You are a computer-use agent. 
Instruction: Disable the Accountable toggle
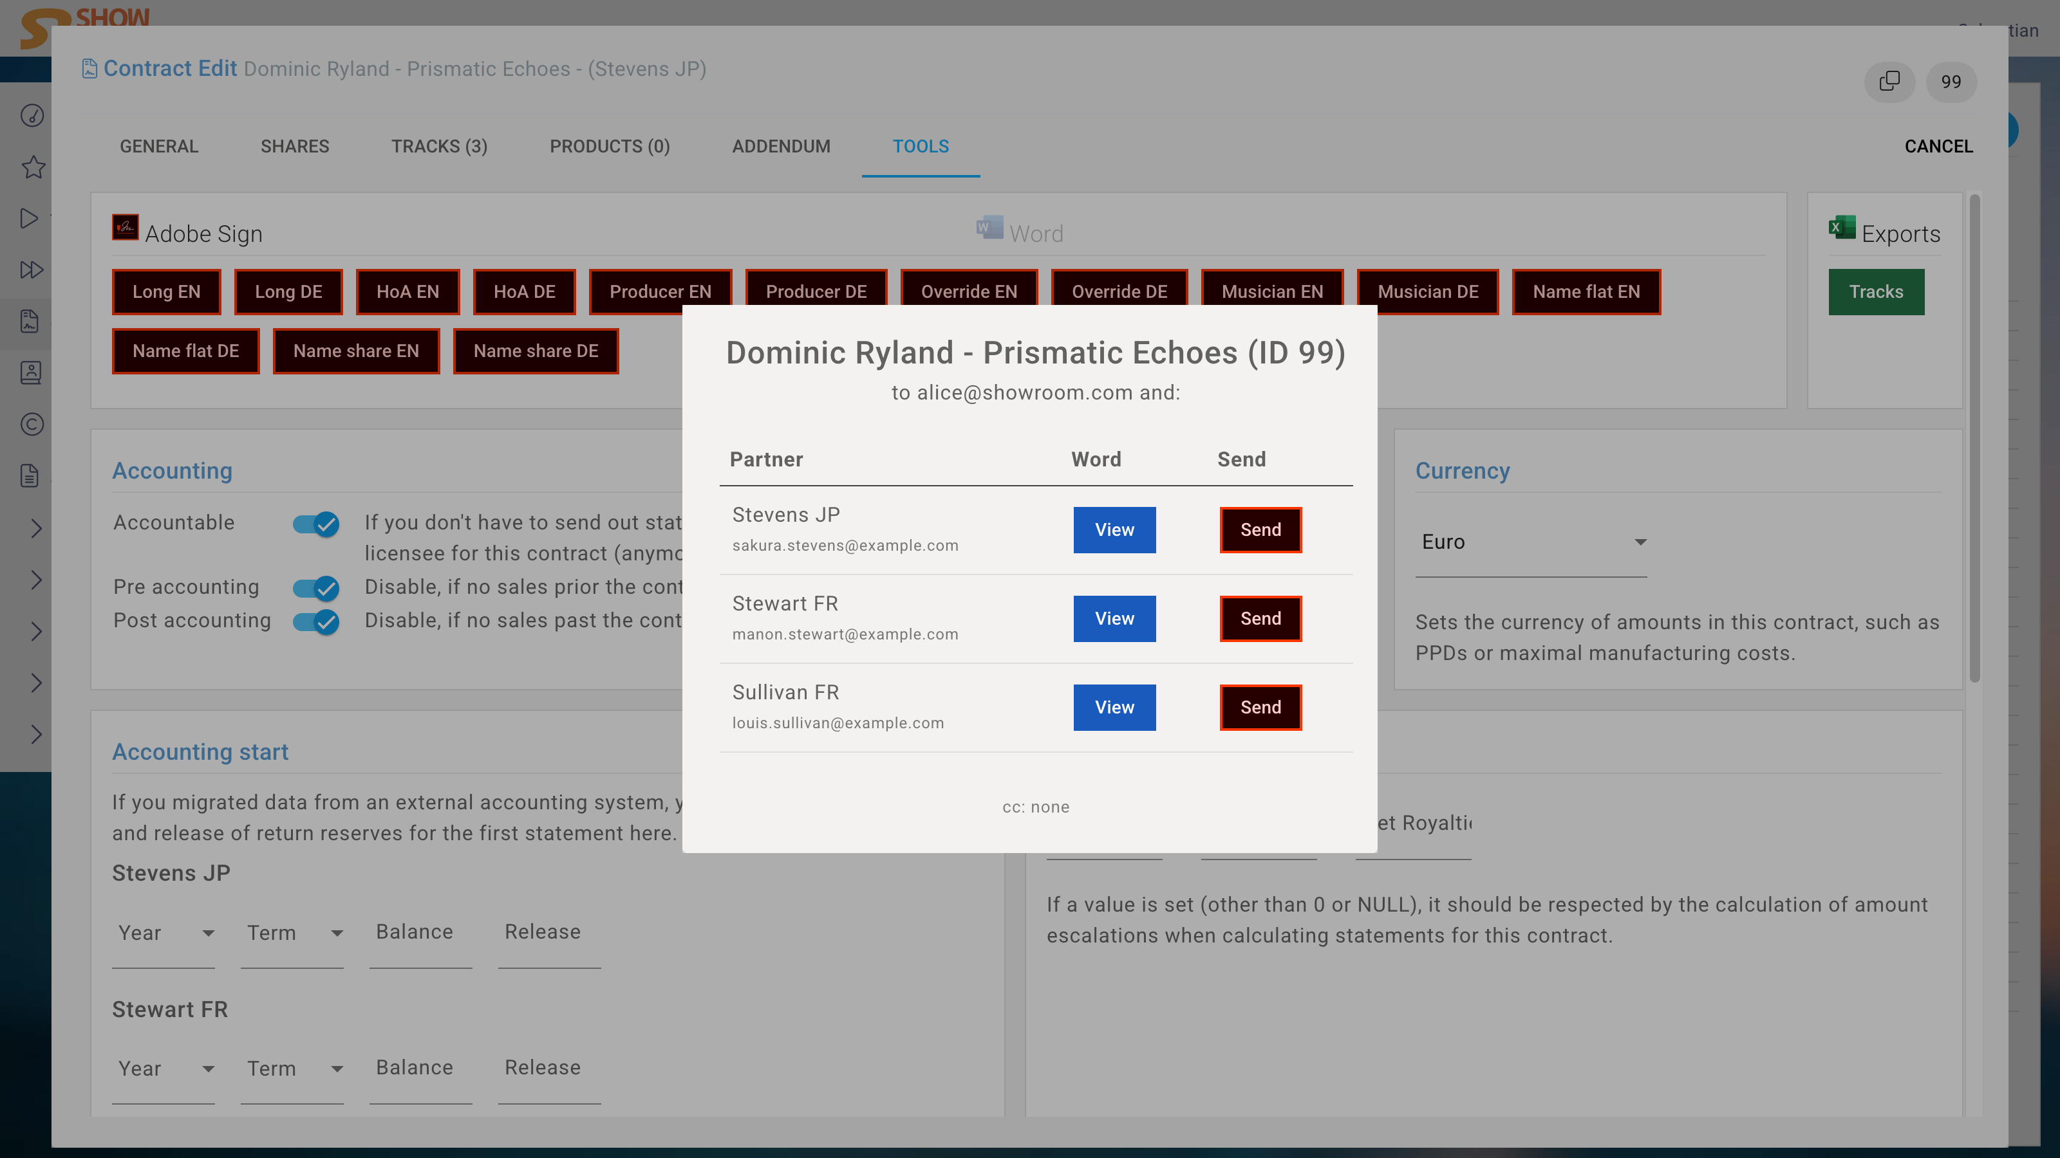coord(316,524)
